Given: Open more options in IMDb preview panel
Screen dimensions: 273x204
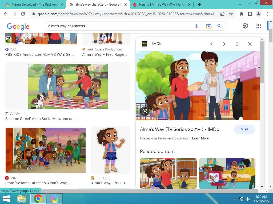Looking at the screenshot, I should [x=237, y=44].
